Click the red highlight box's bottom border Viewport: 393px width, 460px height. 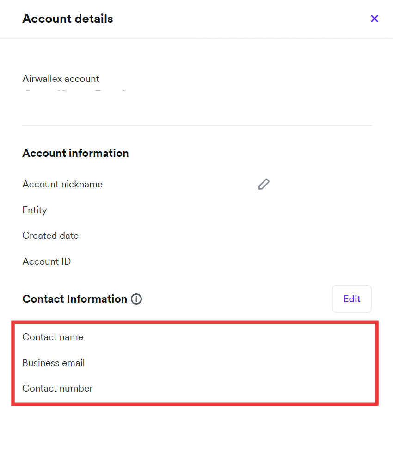195,404
